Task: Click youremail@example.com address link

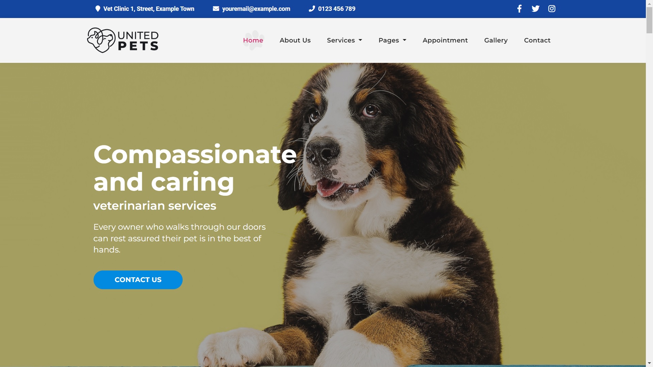Action: point(256,9)
